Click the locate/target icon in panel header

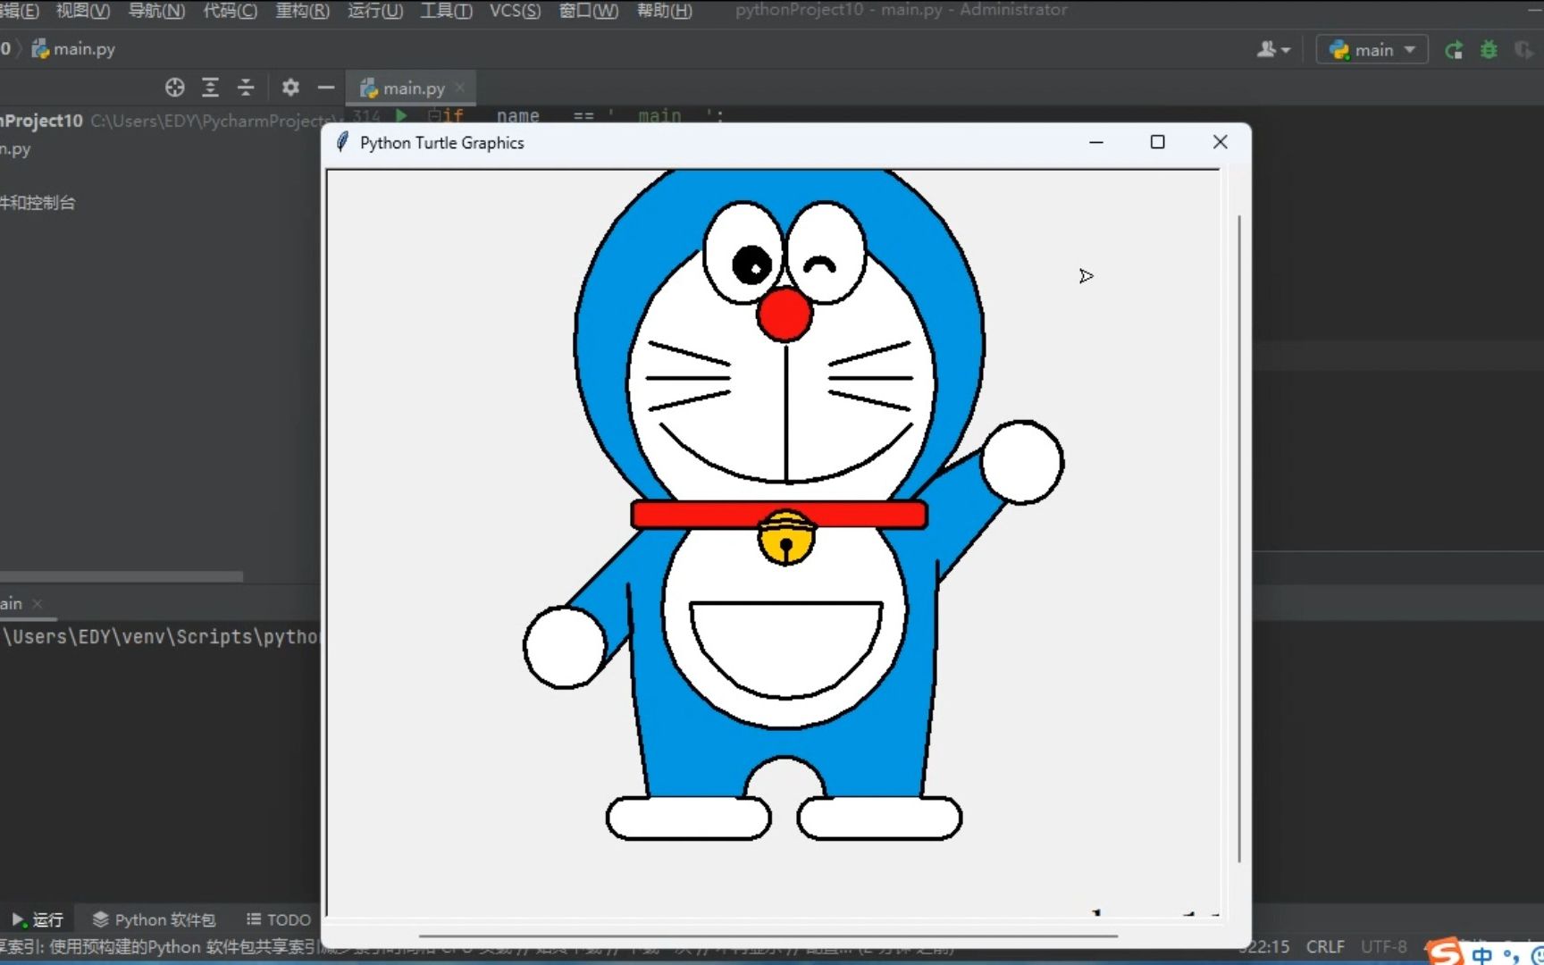coord(175,87)
